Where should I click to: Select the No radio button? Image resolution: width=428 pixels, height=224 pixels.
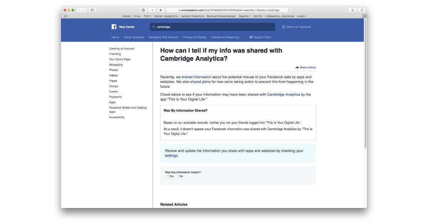click(178, 176)
